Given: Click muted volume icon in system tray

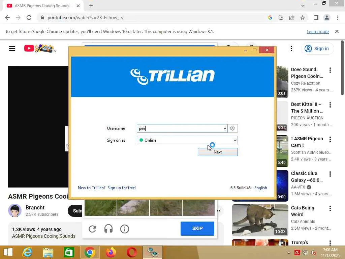Looking at the screenshot, I should [313, 253].
